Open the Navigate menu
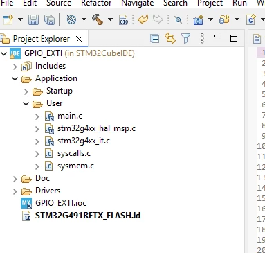Screen dimensions: 265x253 (138, 3)
